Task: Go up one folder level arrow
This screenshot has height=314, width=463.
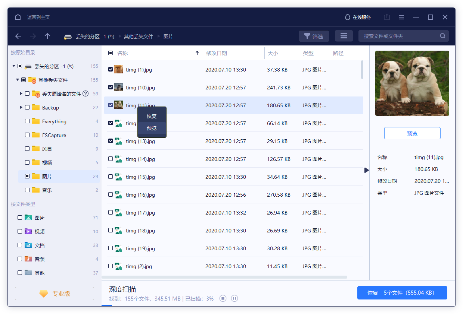Action: (x=47, y=36)
